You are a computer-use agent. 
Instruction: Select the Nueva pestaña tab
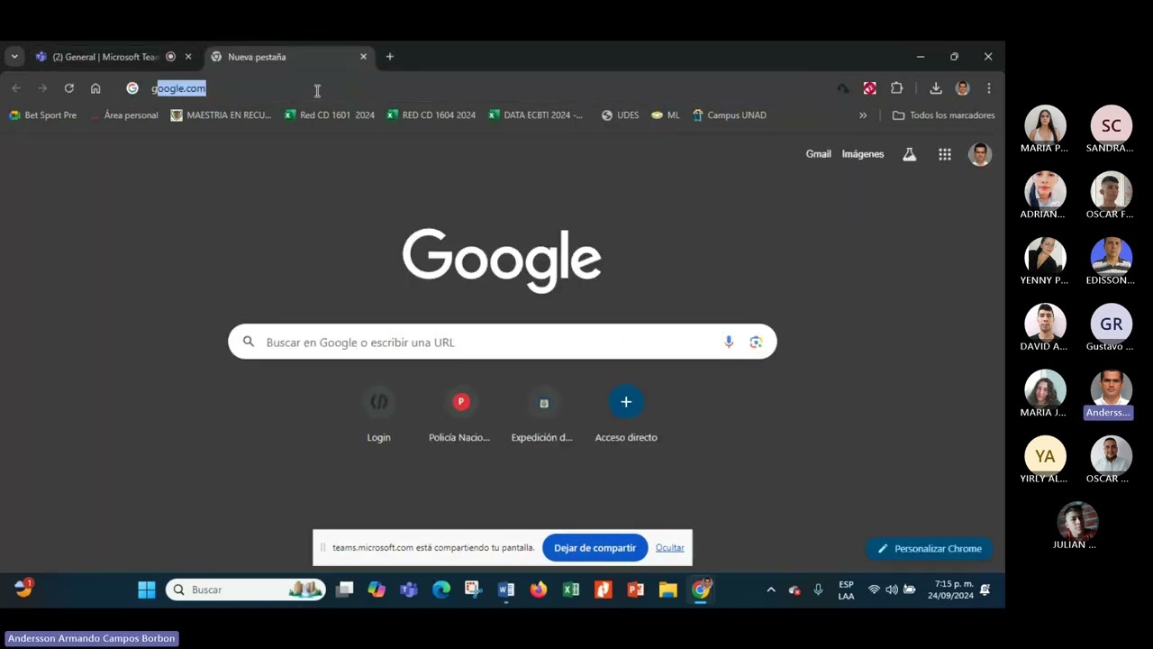tap(257, 57)
